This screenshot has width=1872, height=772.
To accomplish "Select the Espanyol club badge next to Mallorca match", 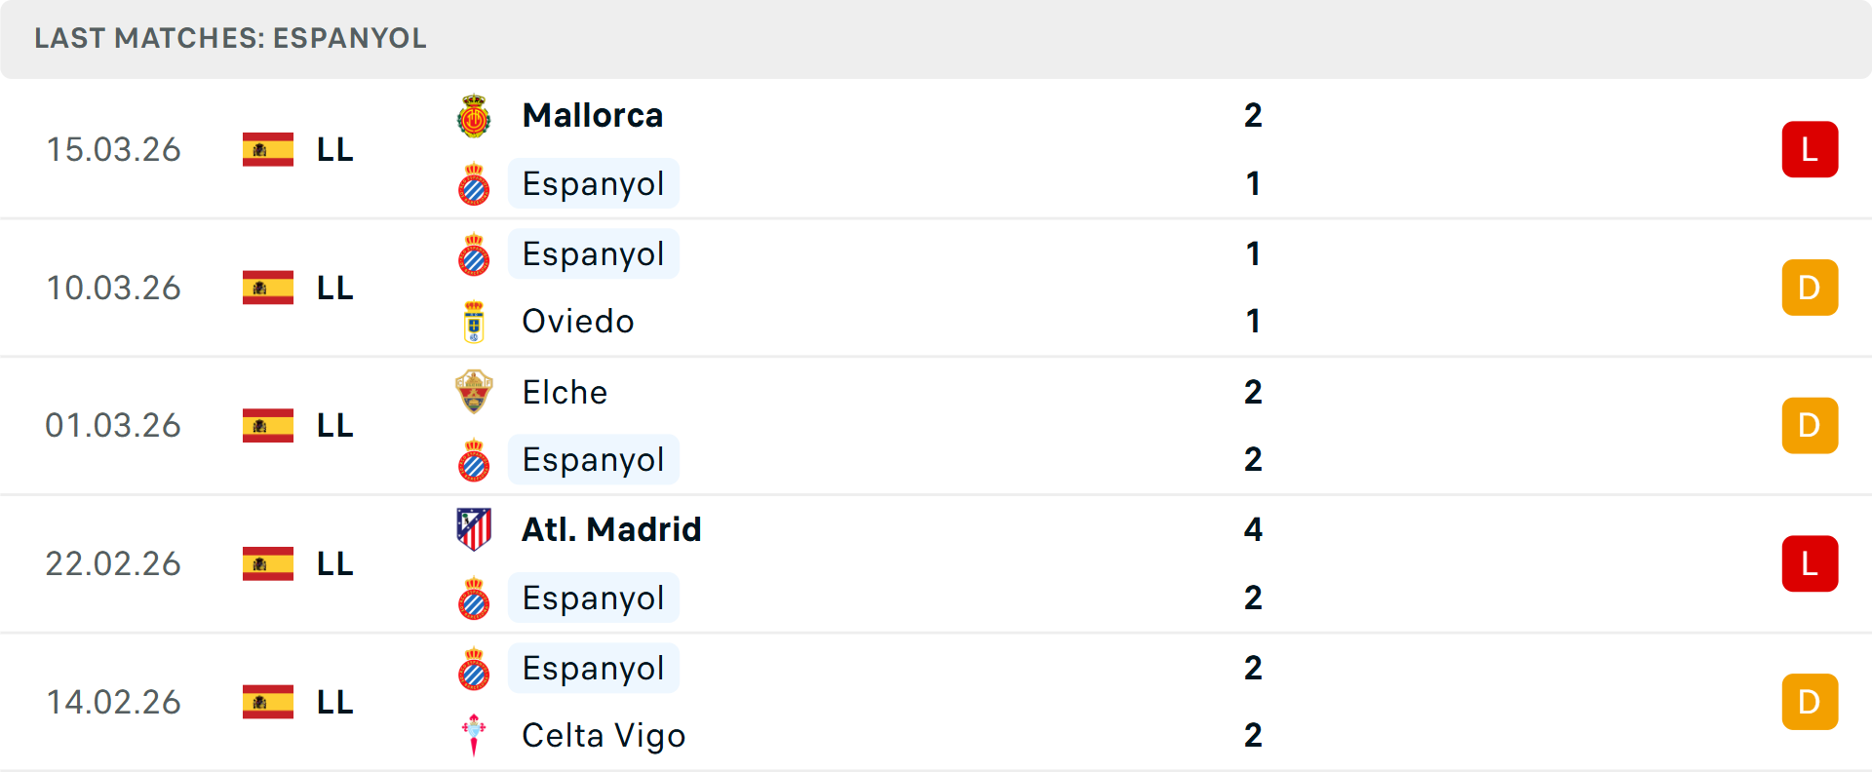I will coord(475,183).
